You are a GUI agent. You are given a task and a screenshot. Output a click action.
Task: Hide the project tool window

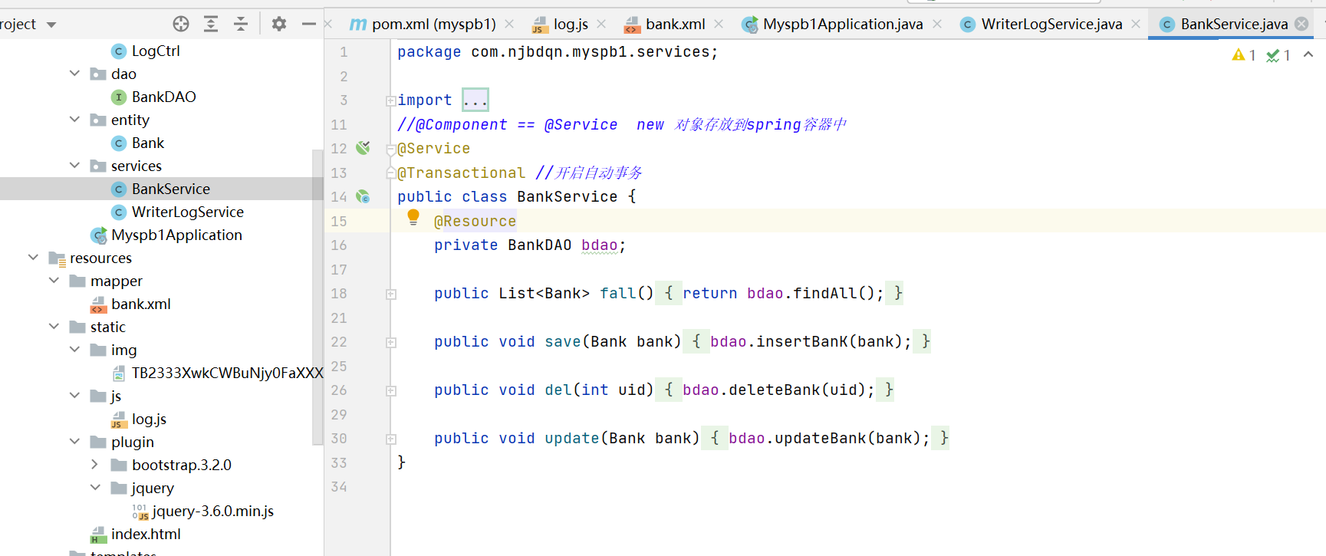(309, 24)
